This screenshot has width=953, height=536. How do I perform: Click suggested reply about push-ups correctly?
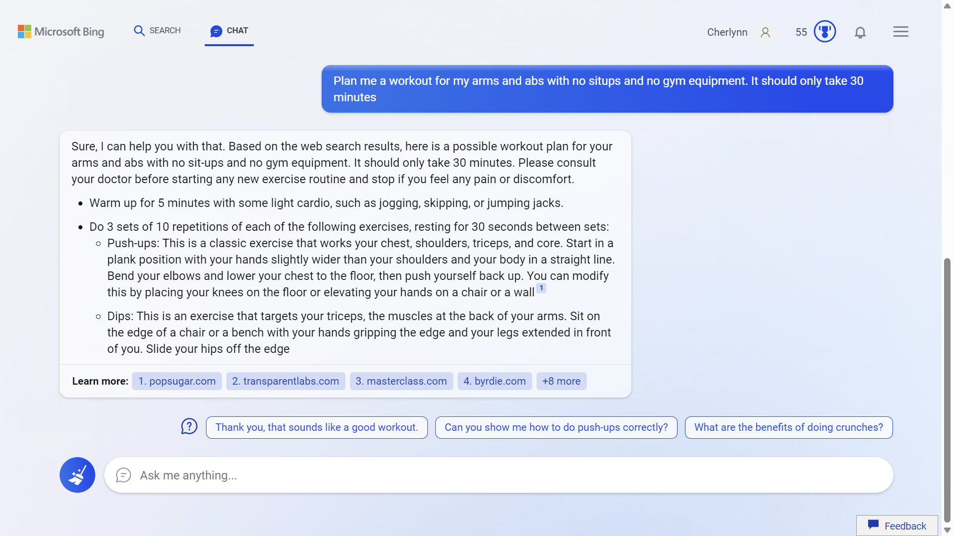(x=556, y=427)
